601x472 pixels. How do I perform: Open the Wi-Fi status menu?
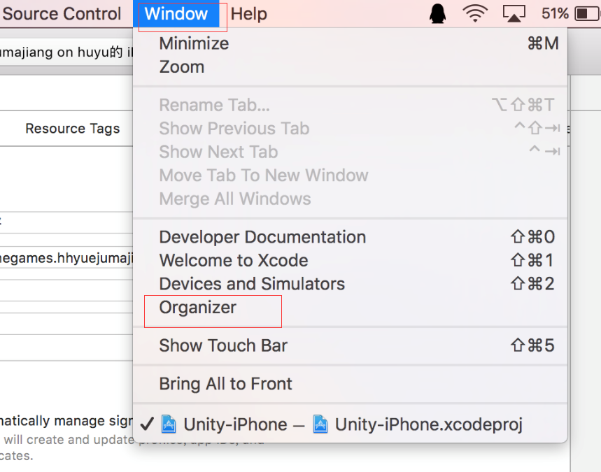[x=476, y=14]
